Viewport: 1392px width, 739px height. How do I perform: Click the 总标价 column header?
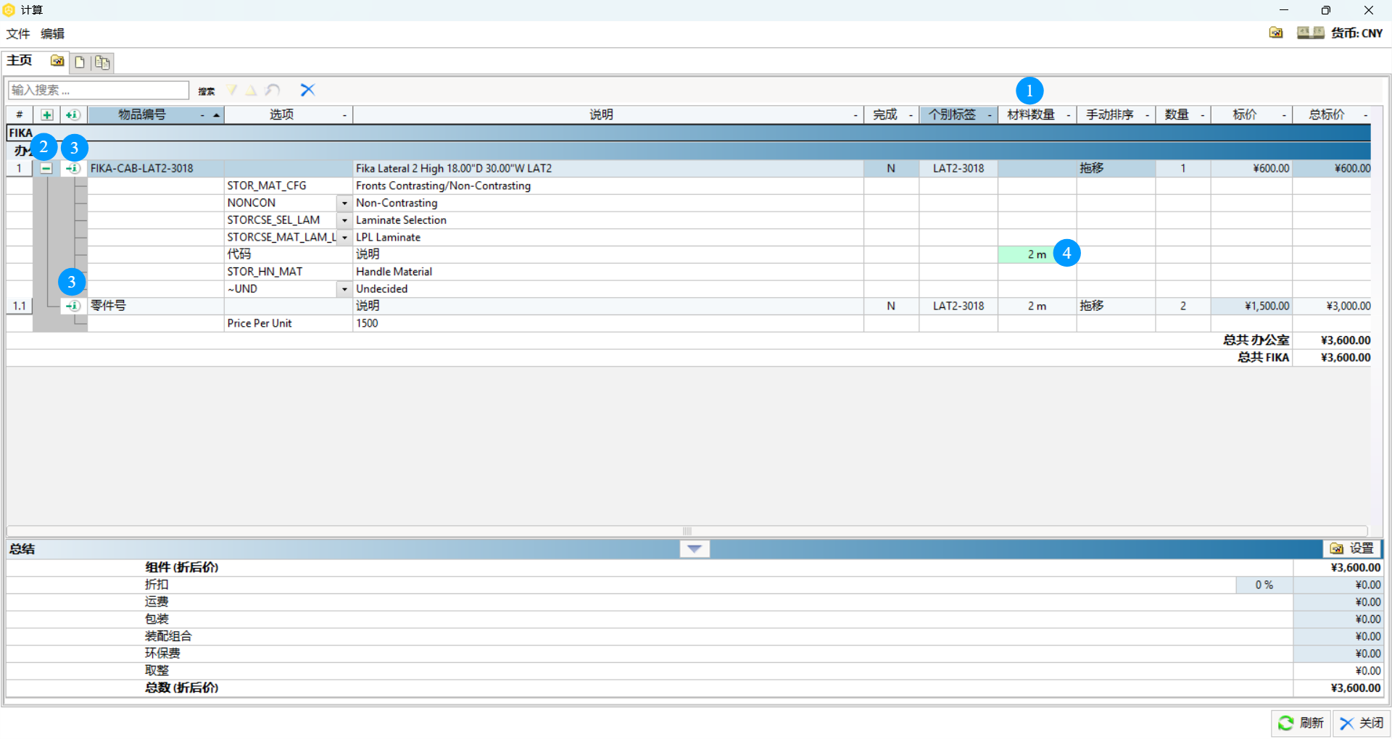[1332, 114]
